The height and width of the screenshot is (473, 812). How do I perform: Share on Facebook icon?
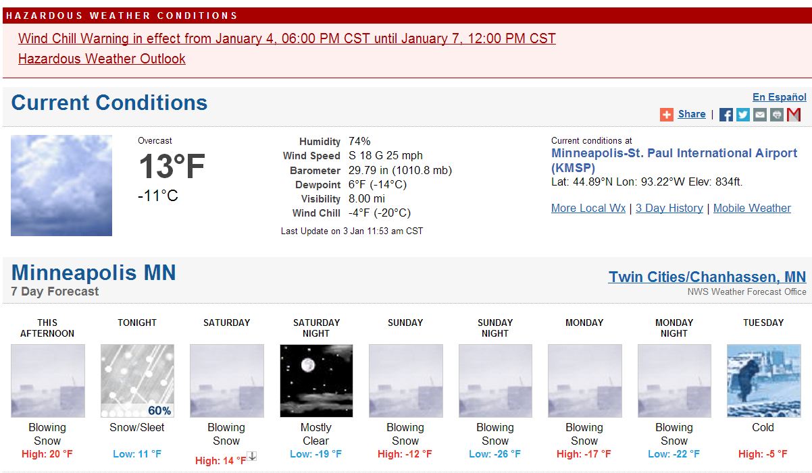point(726,115)
